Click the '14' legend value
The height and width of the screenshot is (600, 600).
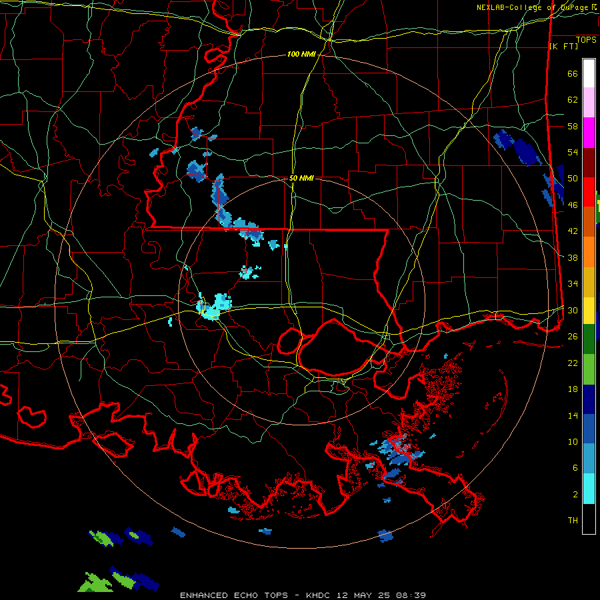click(x=573, y=415)
